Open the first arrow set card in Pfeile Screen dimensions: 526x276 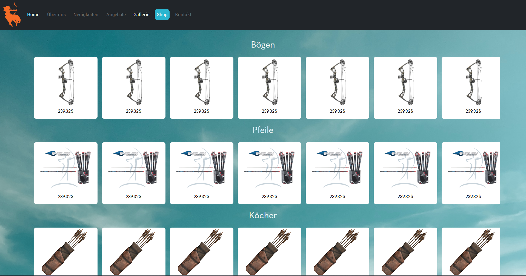(x=66, y=173)
